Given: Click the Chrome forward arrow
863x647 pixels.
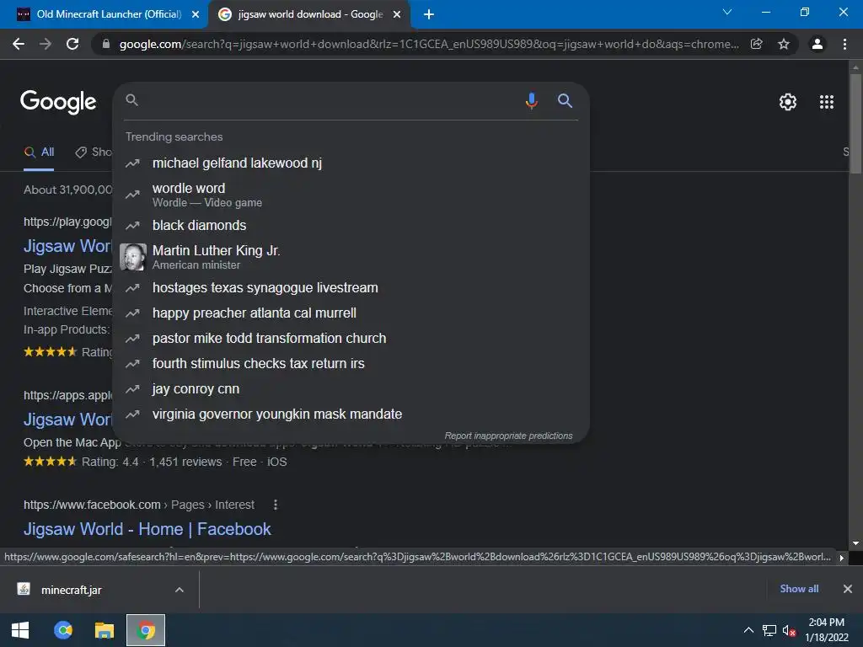Looking at the screenshot, I should coord(46,44).
